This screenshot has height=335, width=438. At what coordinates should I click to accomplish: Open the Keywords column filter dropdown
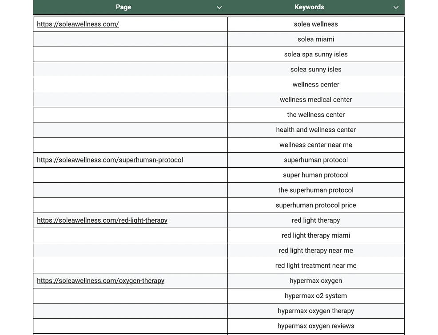[396, 8]
